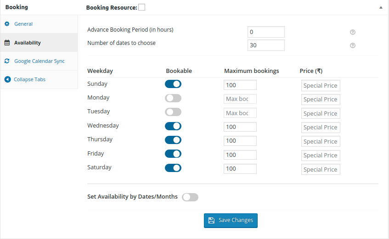Click Friday Special Price field

point(321,156)
